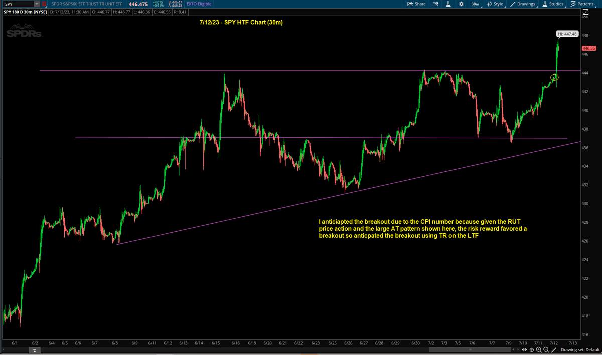Select the yellow circle drawing at the breakout
The width and height of the screenshot is (602, 355).
tap(554, 77)
